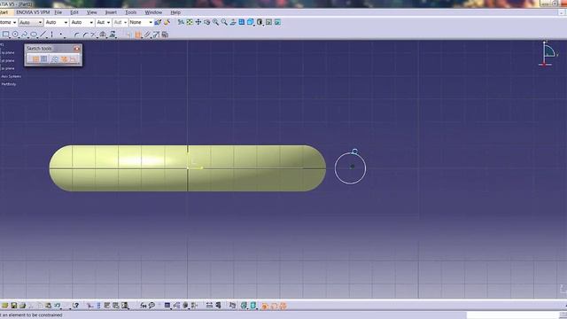Screen dimensions: 567x319
Task: Toggle Construction/Standard Element in Sketch tools
Action: [x=54, y=59]
